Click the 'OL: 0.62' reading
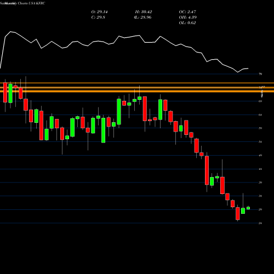This screenshot has width=274, height=274. point(187,23)
